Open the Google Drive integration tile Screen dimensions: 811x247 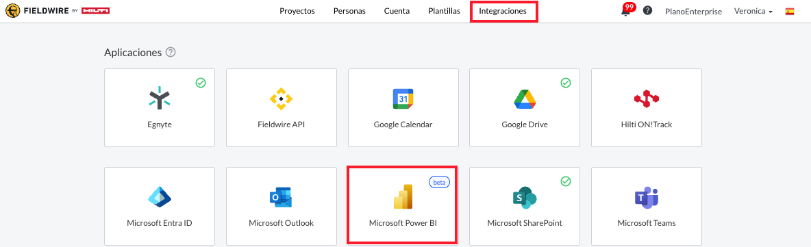pos(525,107)
